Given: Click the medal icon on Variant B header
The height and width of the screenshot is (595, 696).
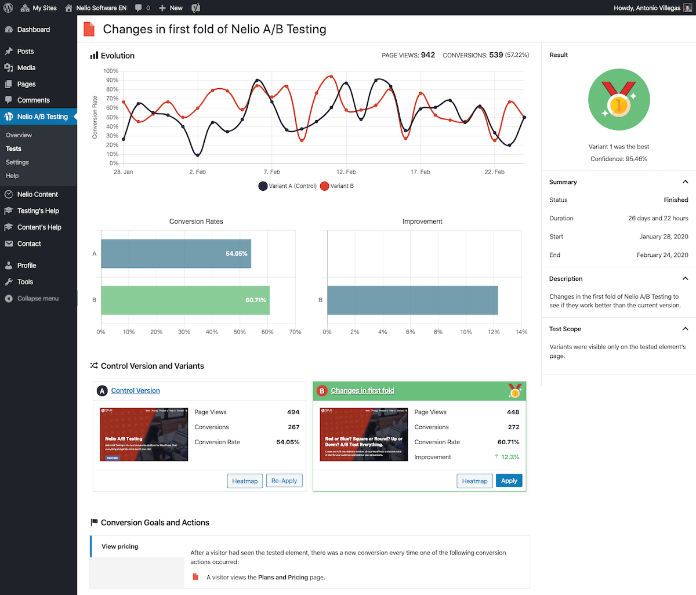Looking at the screenshot, I should pos(514,391).
